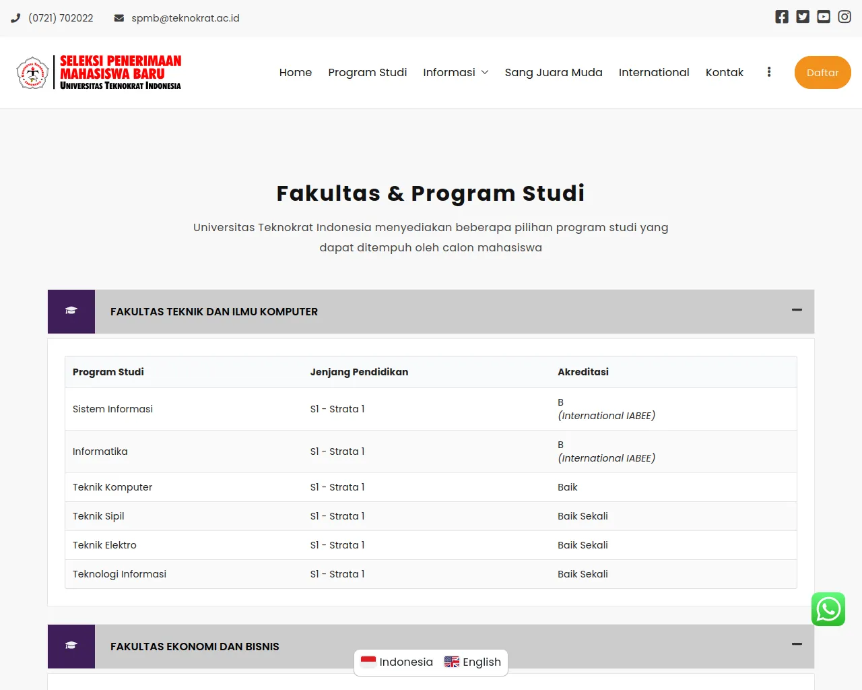
Task: Click the Fakultas & Program Studi heading
Action: pos(431,193)
